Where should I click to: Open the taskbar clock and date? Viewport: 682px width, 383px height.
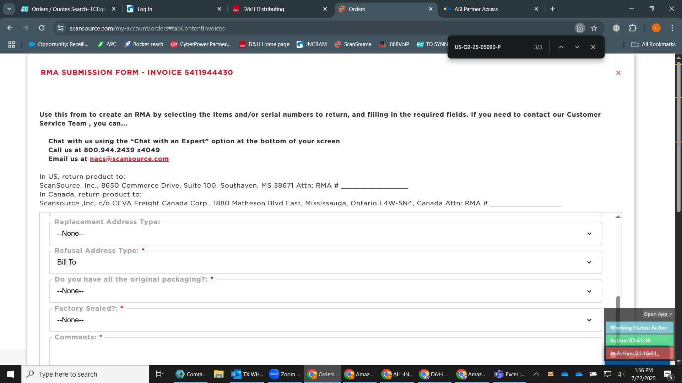click(644, 374)
